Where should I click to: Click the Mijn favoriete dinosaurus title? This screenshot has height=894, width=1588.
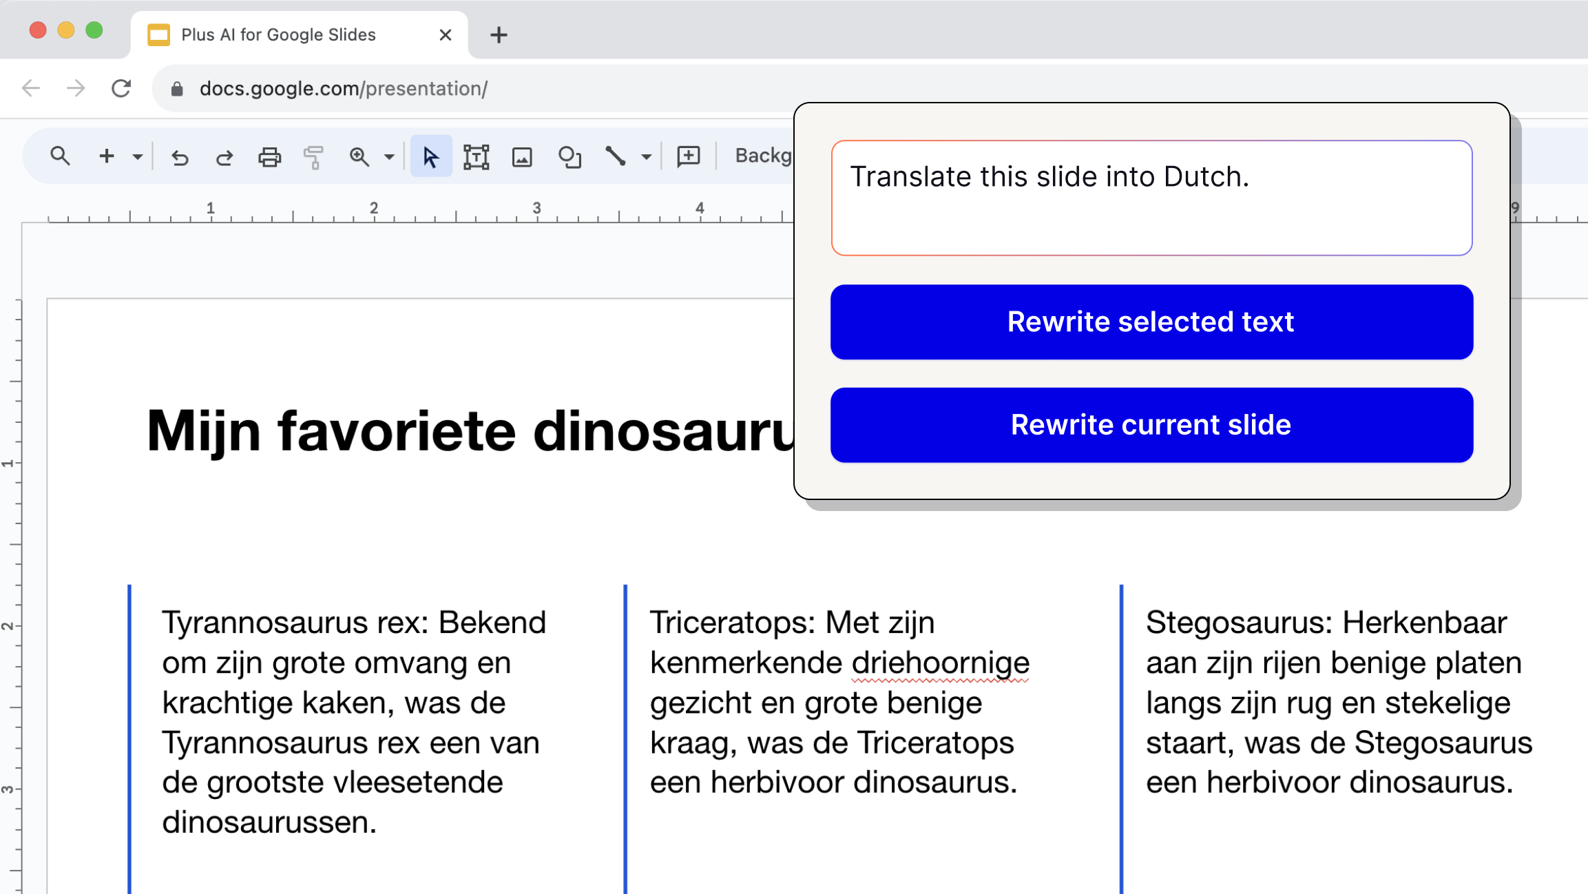(x=471, y=431)
